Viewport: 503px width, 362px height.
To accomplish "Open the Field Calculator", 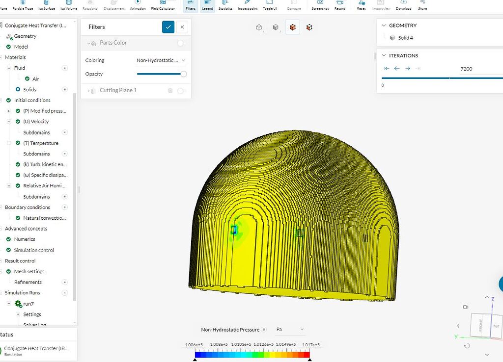I will tap(164, 5).
